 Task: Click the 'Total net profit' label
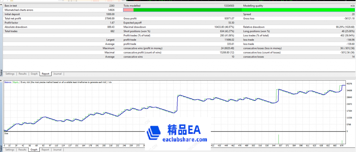[13, 19]
